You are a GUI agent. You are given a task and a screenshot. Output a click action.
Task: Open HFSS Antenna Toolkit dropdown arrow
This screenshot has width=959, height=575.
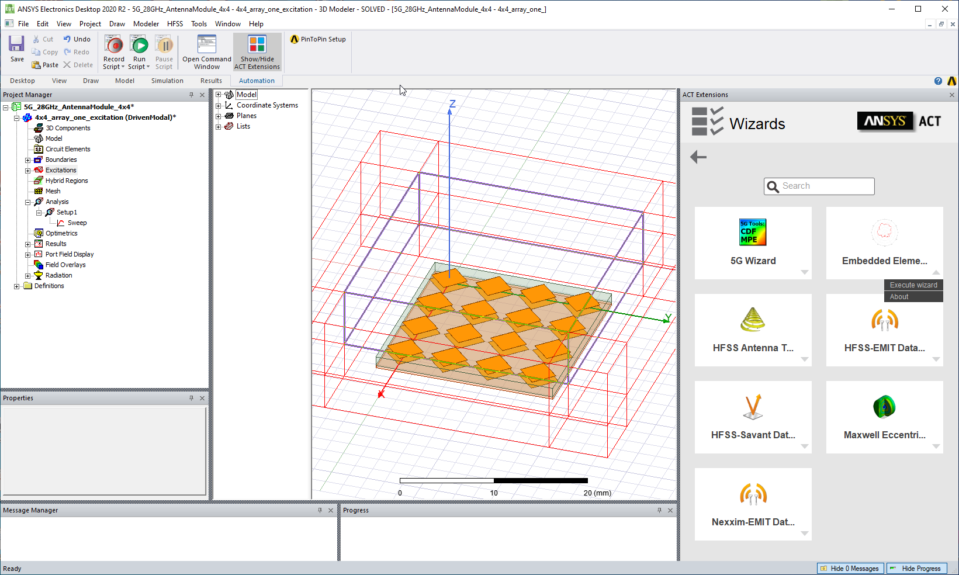pyautogui.click(x=805, y=359)
